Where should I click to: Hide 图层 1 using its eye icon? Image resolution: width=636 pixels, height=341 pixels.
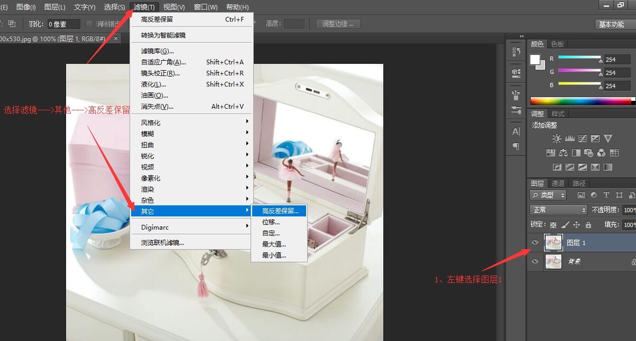click(x=535, y=243)
